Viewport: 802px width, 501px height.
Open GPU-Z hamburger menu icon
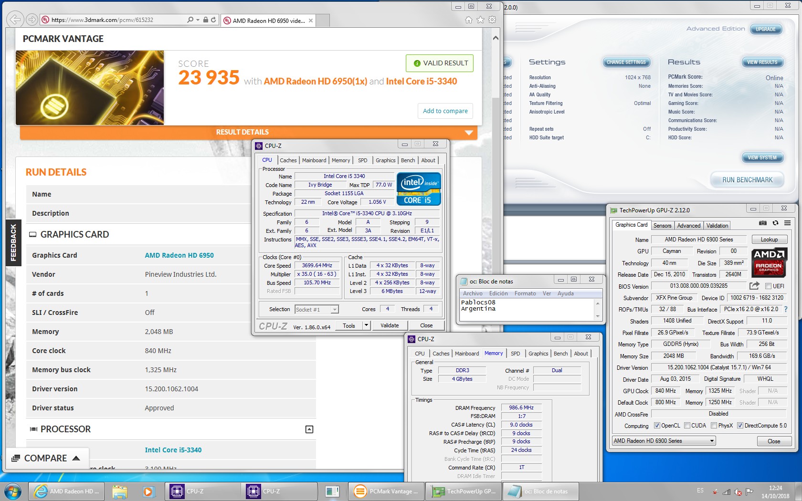788,223
